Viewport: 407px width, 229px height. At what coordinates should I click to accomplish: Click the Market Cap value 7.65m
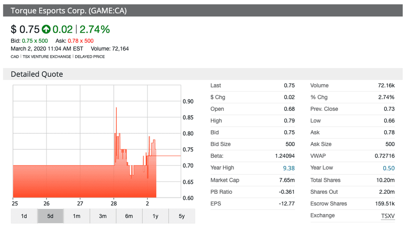(x=287, y=180)
